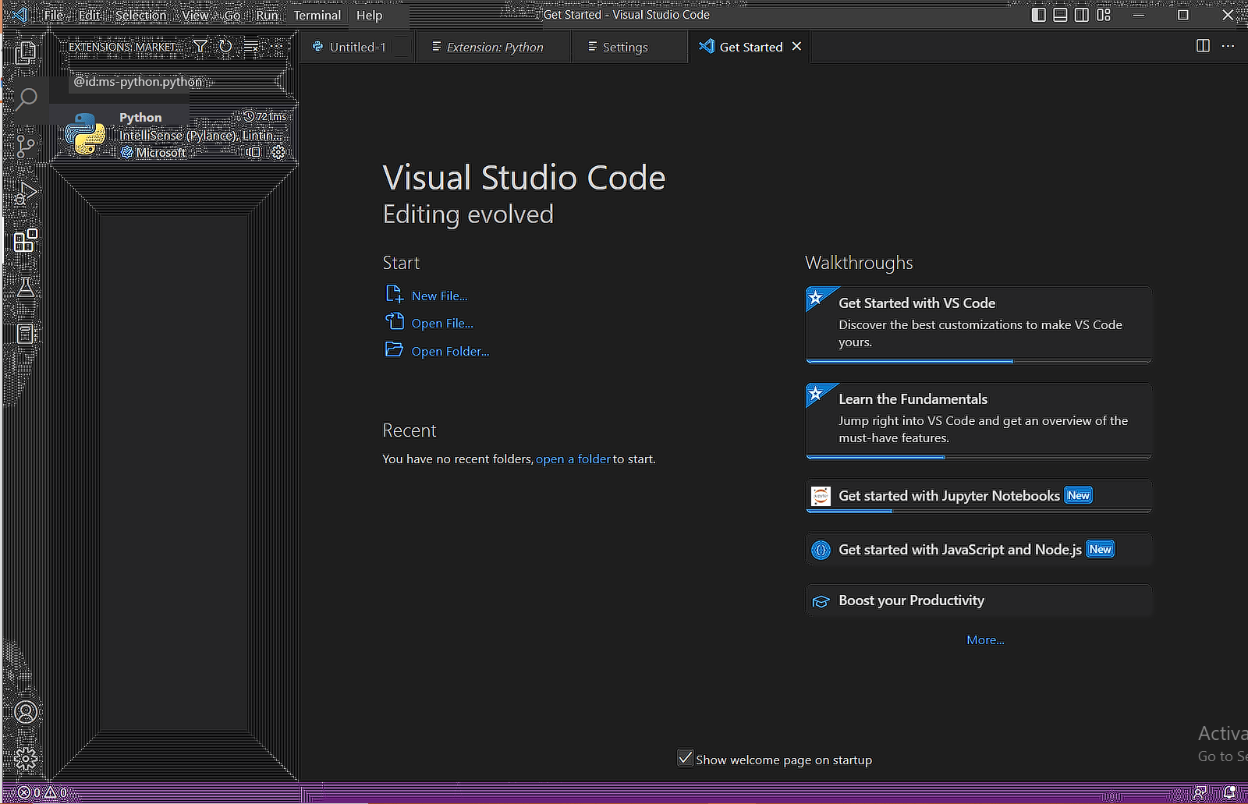The height and width of the screenshot is (804, 1248).
Task: Open the Extensions view icon
Action: point(26,240)
